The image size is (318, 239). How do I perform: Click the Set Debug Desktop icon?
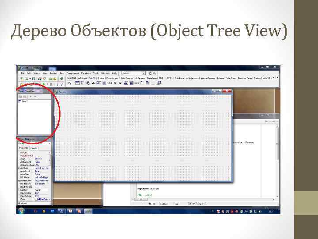[154, 73]
